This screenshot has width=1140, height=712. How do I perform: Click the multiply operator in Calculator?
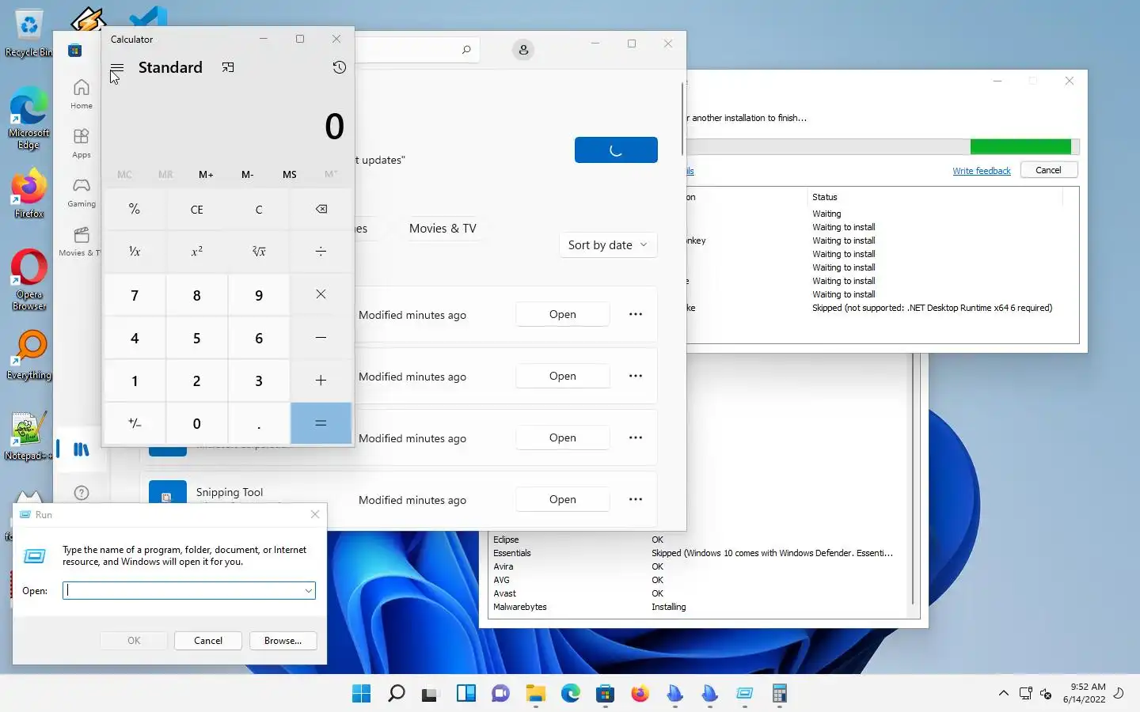click(x=321, y=294)
